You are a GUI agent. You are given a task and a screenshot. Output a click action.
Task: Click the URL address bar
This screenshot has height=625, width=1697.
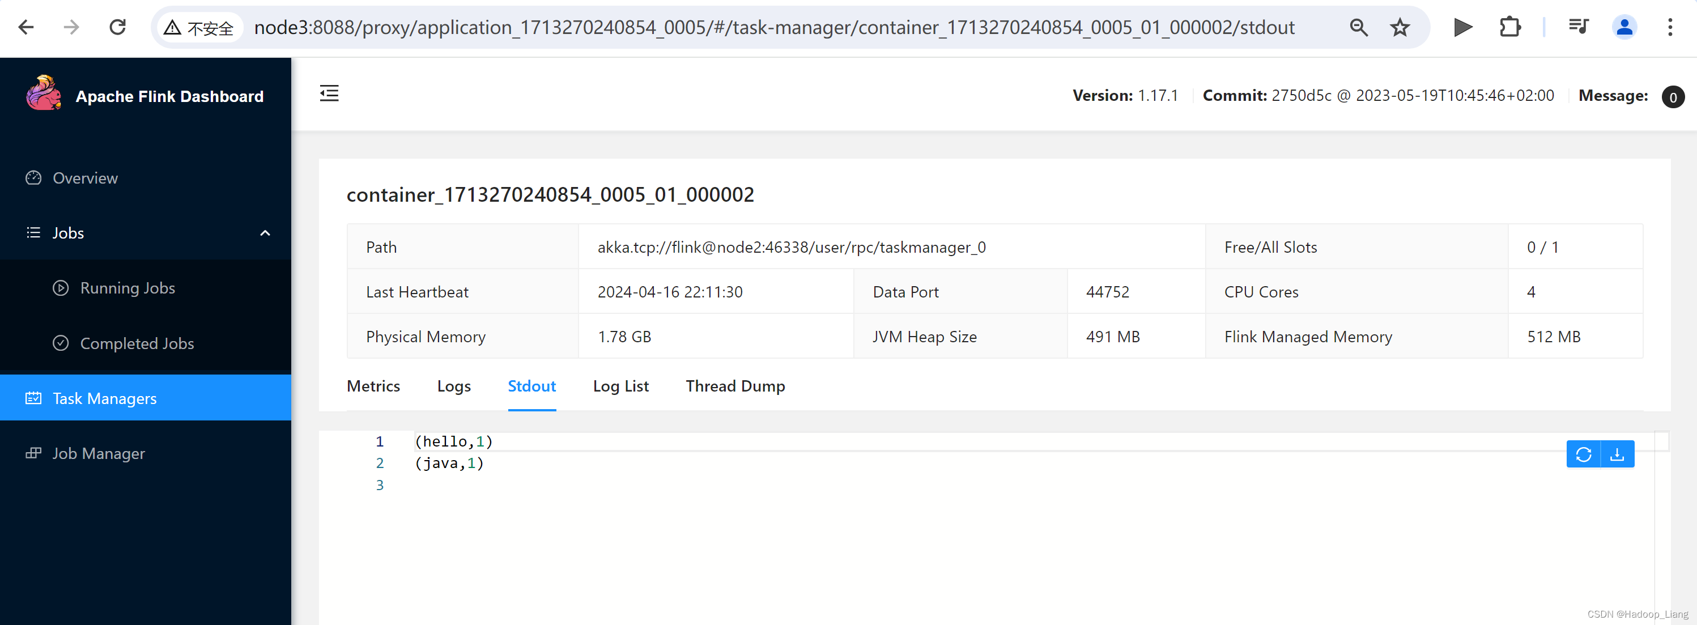tap(773, 28)
